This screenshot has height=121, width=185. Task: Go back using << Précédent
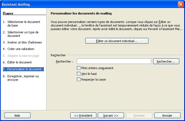tap(83, 116)
